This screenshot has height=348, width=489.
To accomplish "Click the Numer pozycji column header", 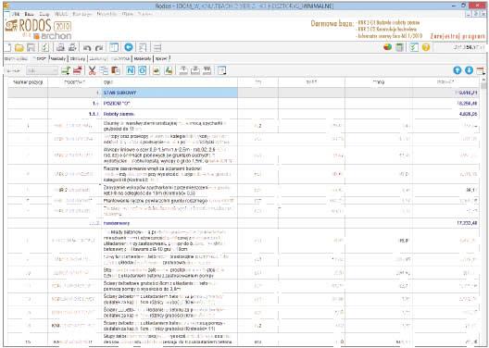I will coord(28,82).
